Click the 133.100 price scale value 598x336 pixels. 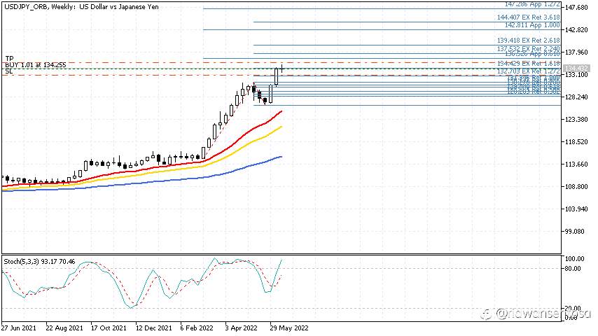point(577,75)
